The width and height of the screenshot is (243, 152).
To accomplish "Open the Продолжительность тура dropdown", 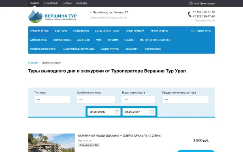I will pos(185,99).
